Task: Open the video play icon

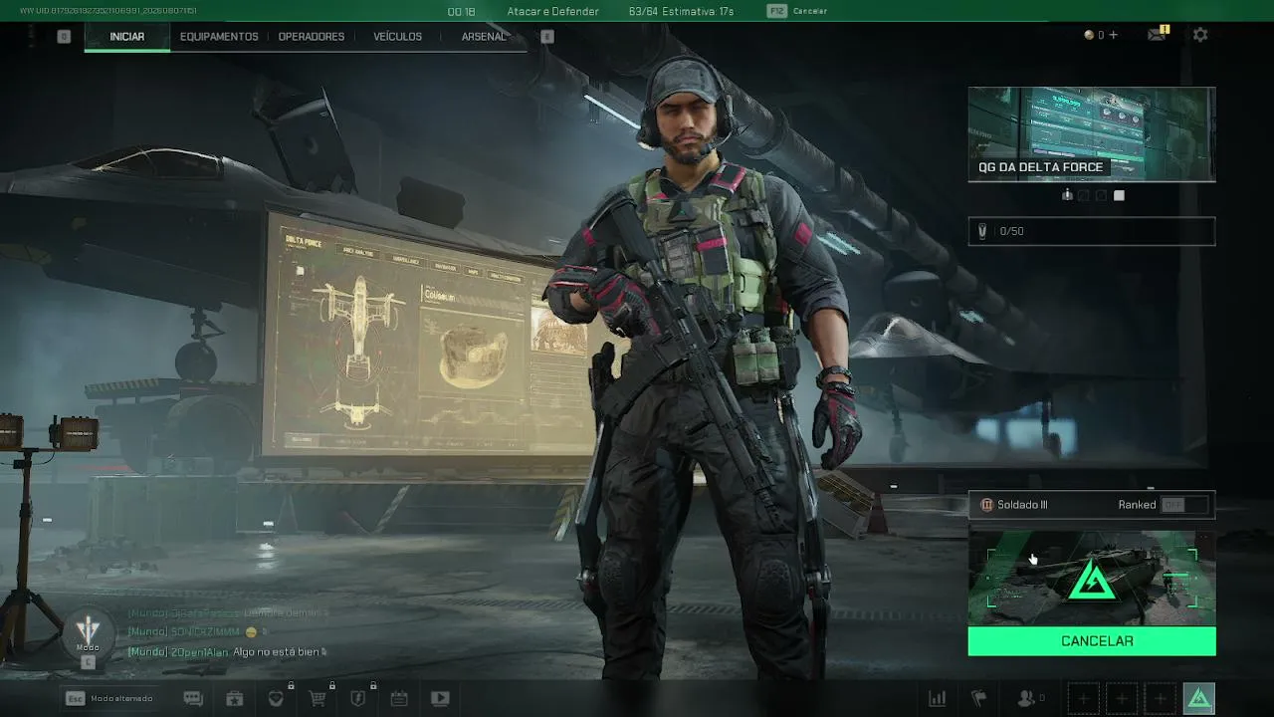Action: [x=440, y=699]
